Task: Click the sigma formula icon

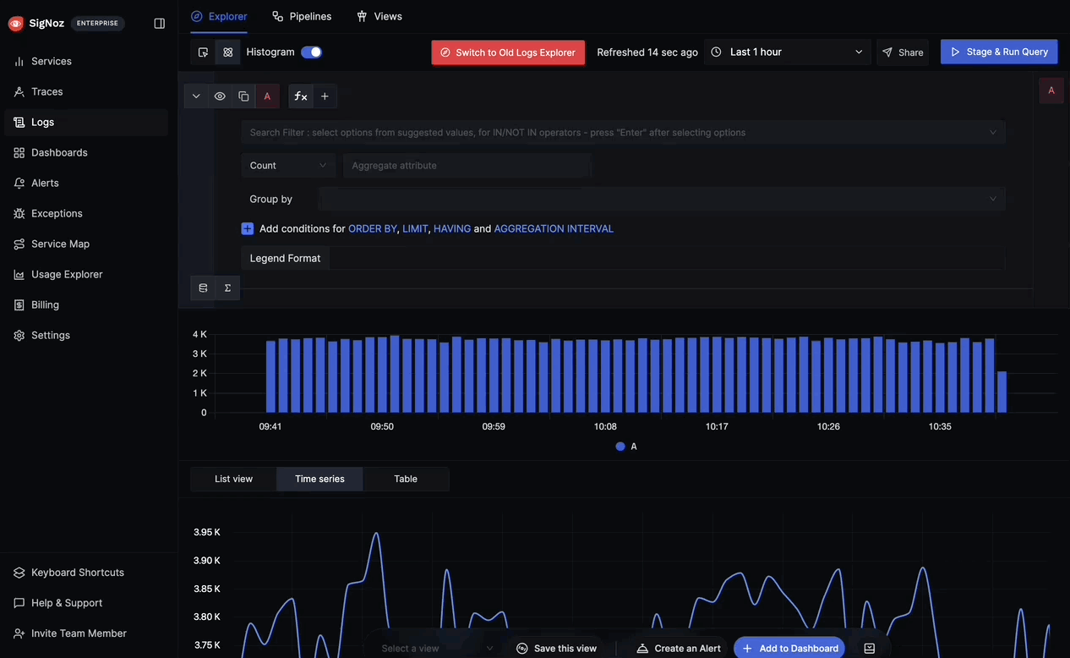Action: (227, 288)
